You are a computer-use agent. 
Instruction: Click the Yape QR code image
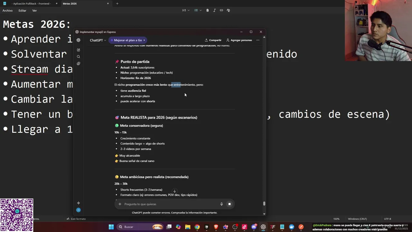click(x=17, y=215)
